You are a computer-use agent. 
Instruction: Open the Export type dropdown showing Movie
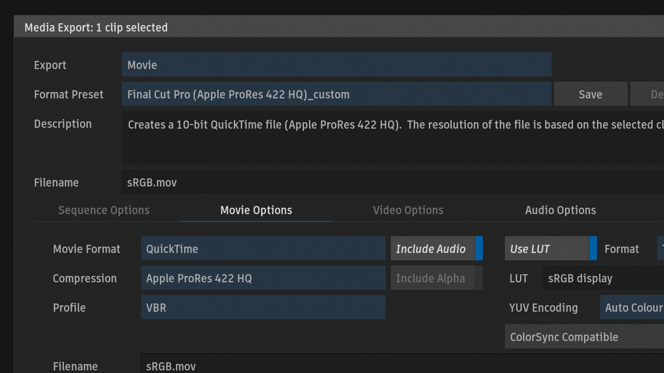click(x=336, y=65)
